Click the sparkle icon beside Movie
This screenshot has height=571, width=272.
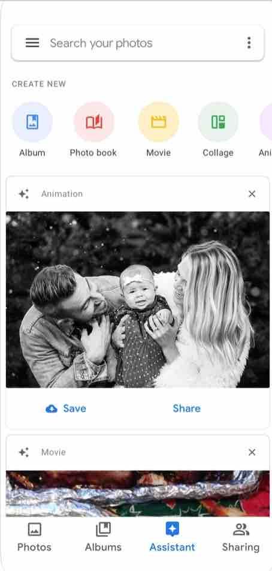pos(24,452)
